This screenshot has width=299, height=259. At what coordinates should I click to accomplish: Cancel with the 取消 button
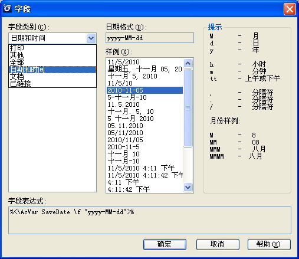tap(218, 244)
